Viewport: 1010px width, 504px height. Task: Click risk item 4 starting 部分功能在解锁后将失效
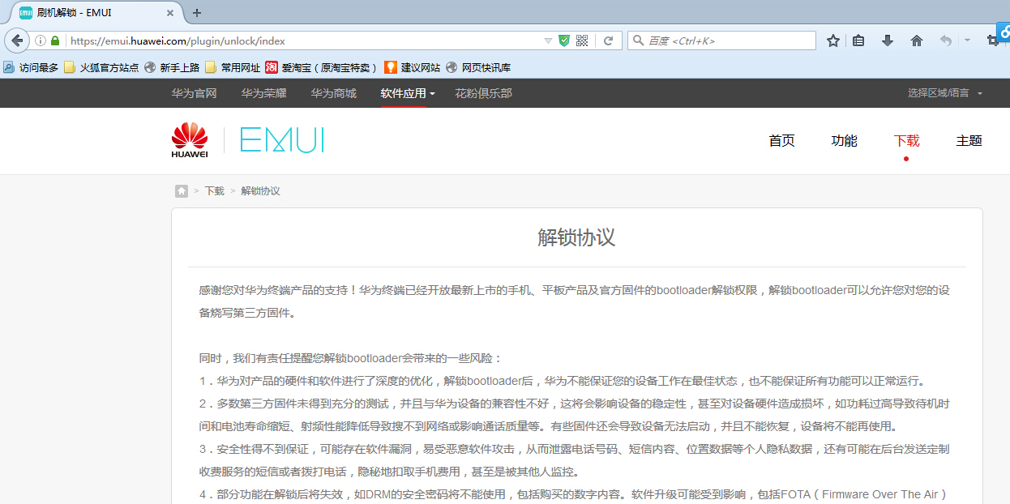tap(573, 494)
